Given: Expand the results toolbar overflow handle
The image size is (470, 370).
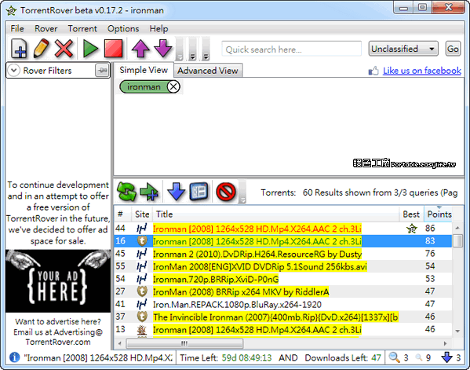Looking at the screenshot, I should pos(242,192).
